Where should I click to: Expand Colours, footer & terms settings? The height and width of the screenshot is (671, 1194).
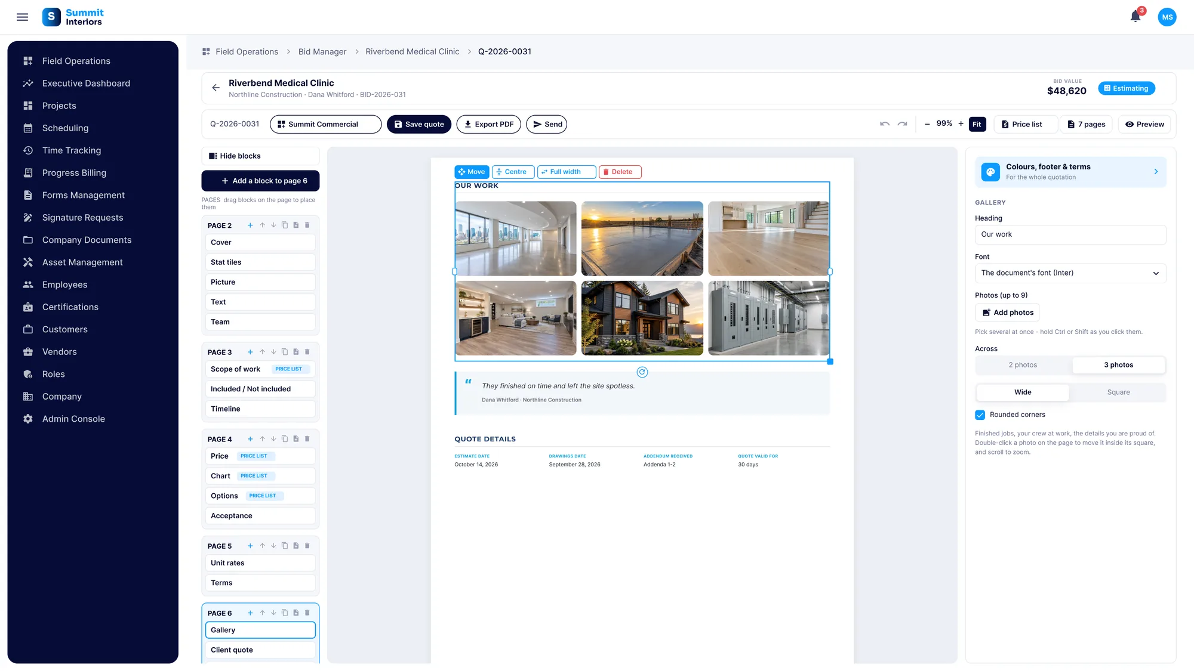pos(1070,172)
